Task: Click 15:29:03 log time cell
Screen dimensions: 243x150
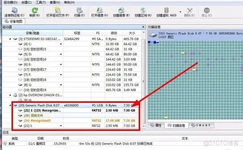Action: point(60,144)
